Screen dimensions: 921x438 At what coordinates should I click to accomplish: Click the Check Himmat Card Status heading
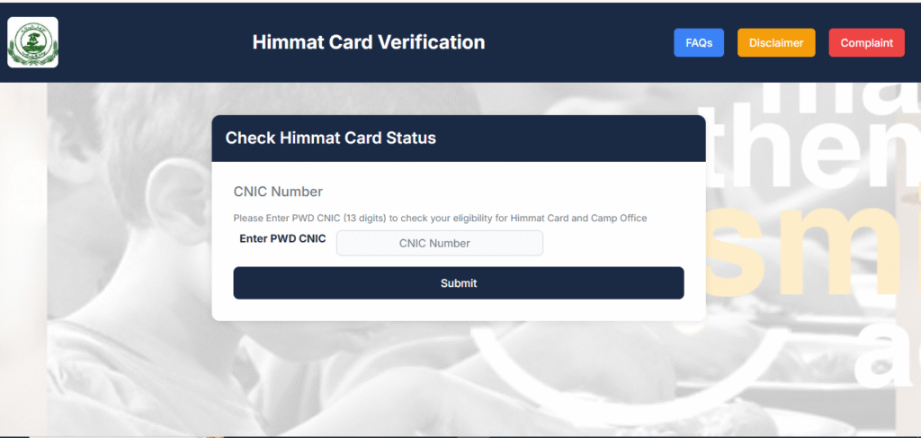pyautogui.click(x=330, y=139)
